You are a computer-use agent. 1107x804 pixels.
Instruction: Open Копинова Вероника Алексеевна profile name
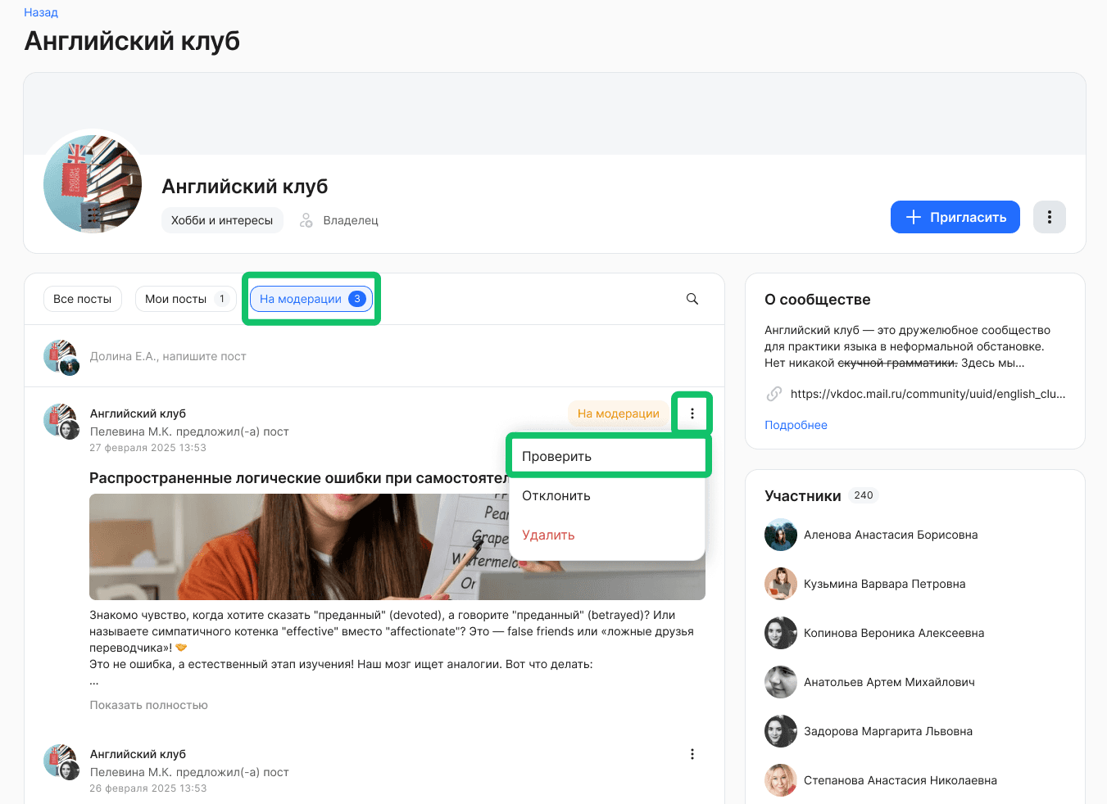[x=894, y=633]
